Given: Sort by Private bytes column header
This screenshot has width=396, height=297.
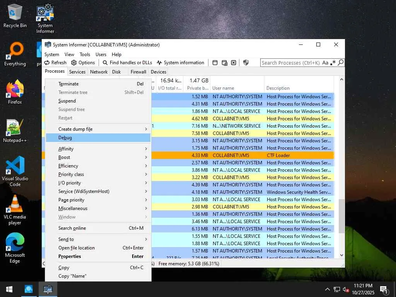Looking at the screenshot, I should (x=196, y=88).
